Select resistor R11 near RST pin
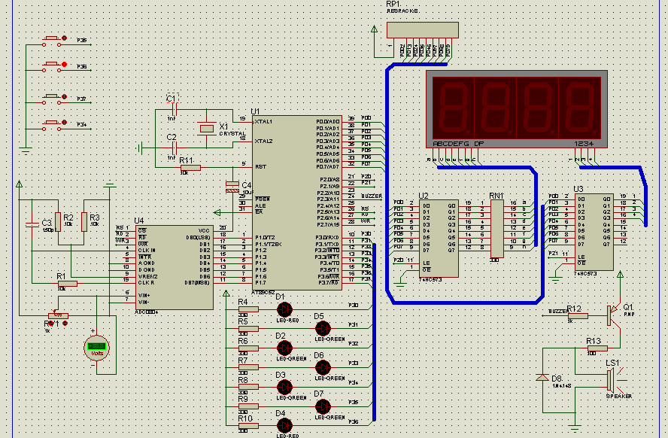The width and height of the screenshot is (668, 438). coord(190,167)
